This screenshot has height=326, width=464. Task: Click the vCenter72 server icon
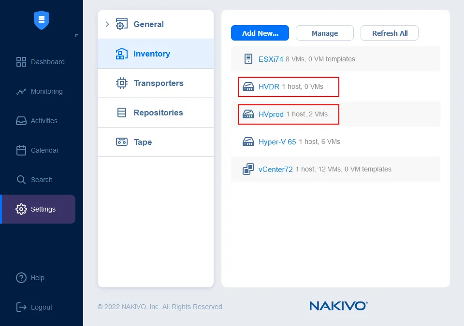coord(248,169)
